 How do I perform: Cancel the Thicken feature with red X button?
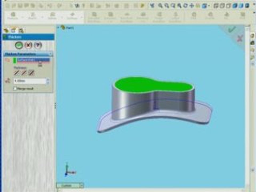29,45
